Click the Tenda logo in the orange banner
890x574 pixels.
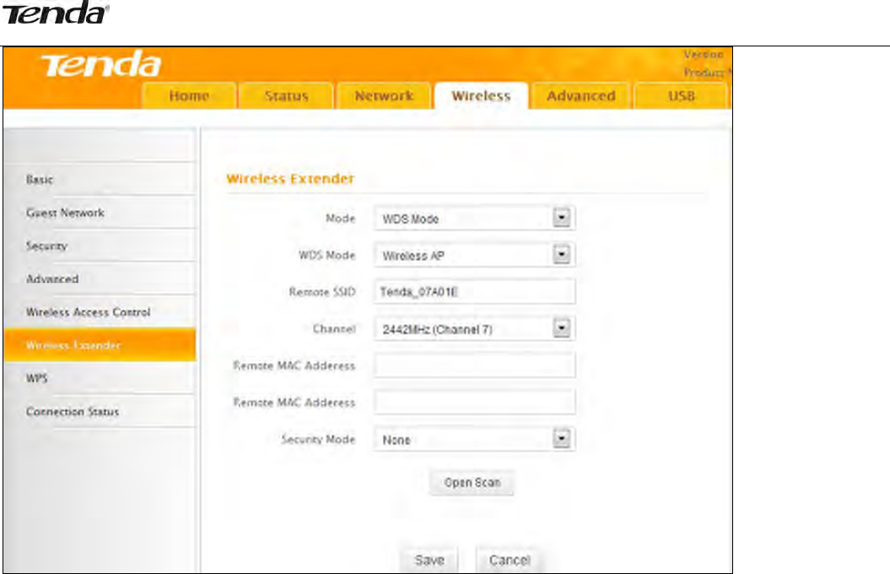tap(101, 64)
